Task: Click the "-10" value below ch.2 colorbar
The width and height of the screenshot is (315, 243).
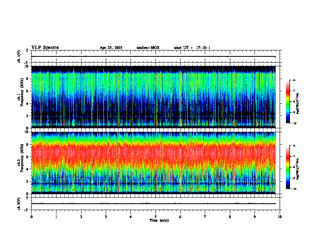Action: pyautogui.click(x=294, y=189)
